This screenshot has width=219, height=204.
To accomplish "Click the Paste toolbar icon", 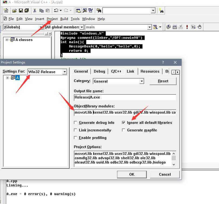I will (48, 11).
